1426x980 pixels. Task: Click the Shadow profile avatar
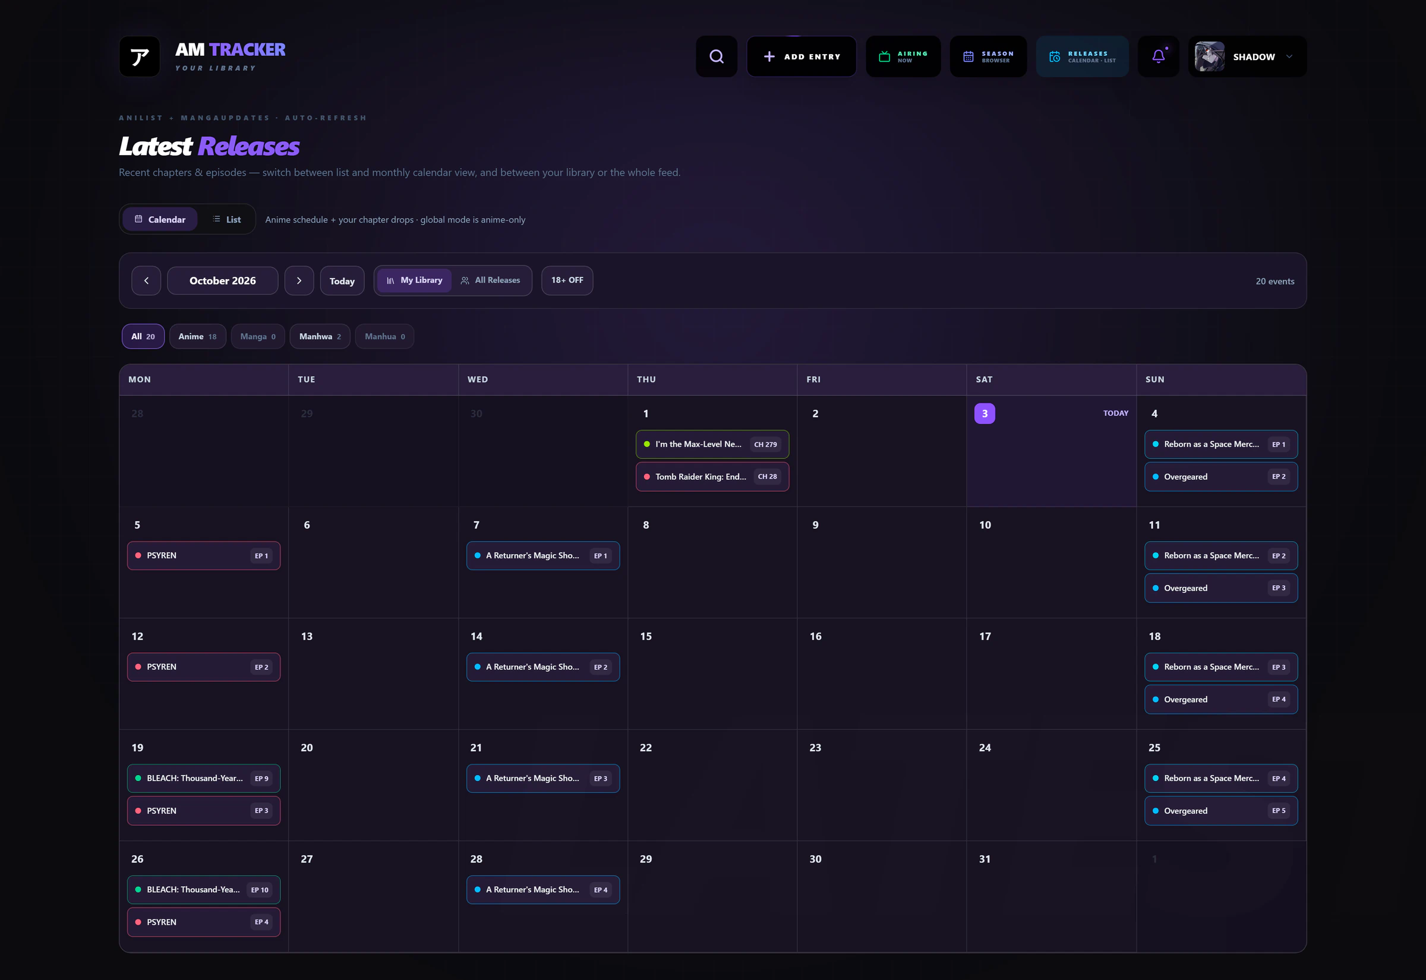(1209, 56)
